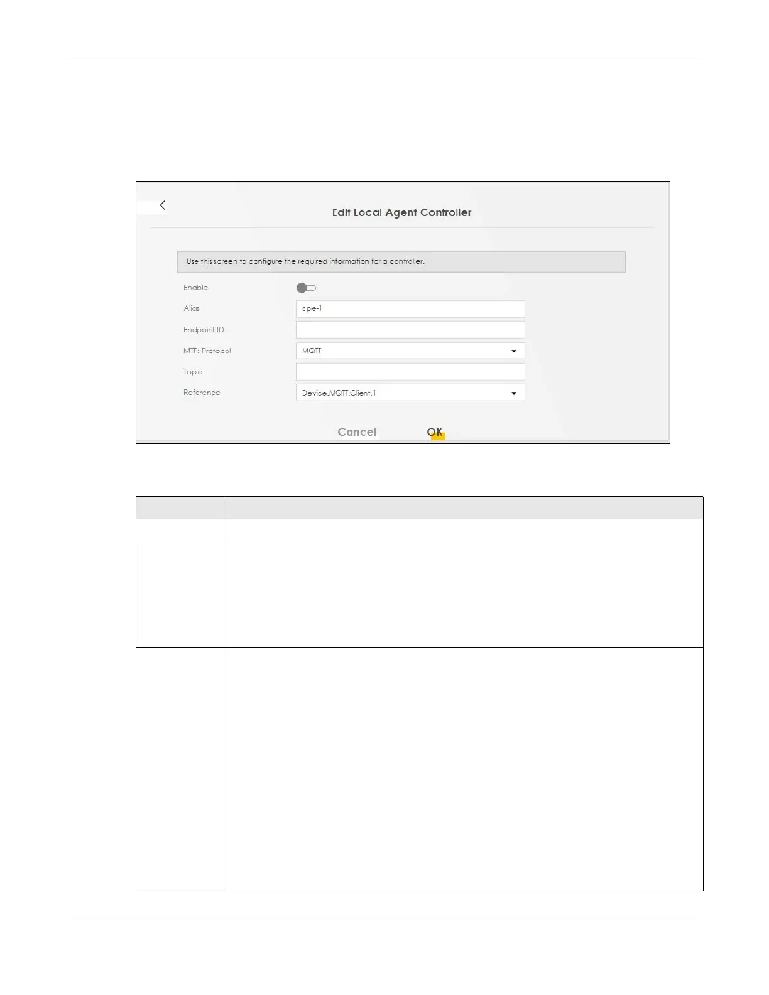Viewport: 769px width, 995px height.
Task: Click the Enable label
Action: (x=195, y=287)
